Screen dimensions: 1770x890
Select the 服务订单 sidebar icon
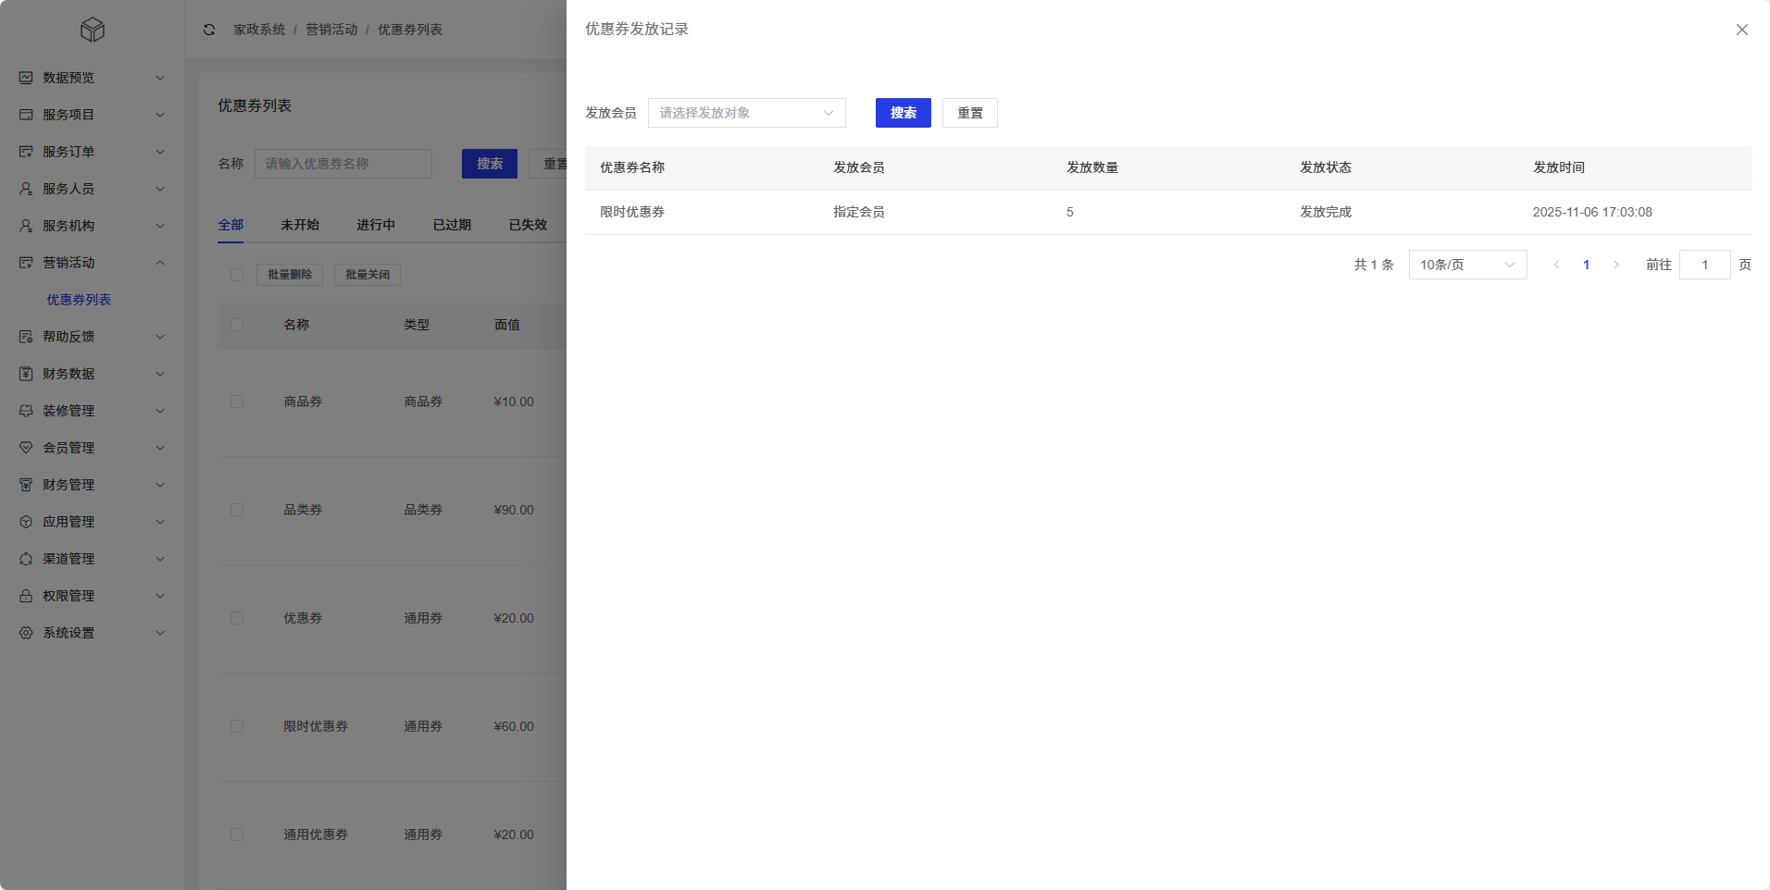(x=25, y=151)
